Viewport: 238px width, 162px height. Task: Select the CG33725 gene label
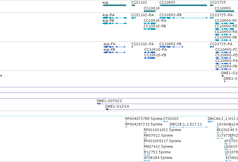218,3
